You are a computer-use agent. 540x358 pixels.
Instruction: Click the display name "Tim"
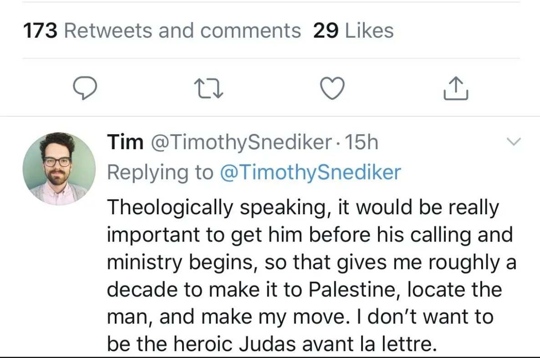tap(124, 143)
